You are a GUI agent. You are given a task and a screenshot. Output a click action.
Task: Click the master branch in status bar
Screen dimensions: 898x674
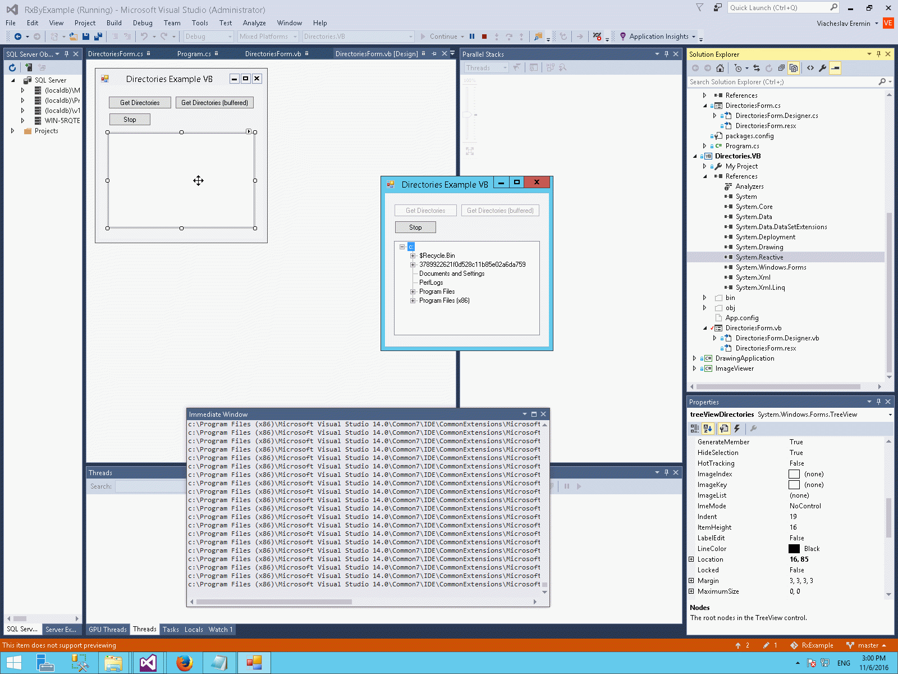(x=866, y=645)
